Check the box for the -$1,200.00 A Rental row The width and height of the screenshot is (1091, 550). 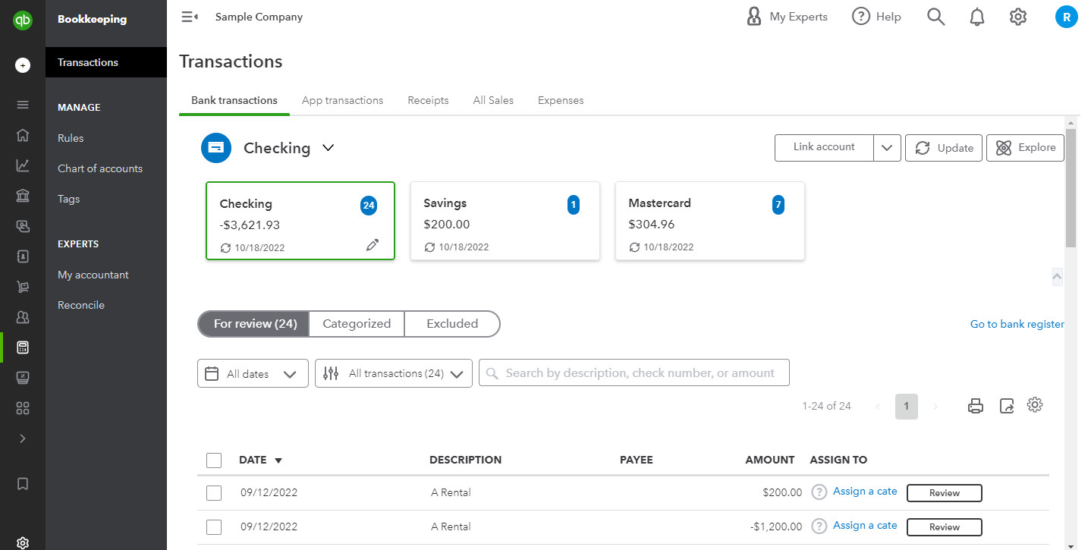[x=214, y=527]
